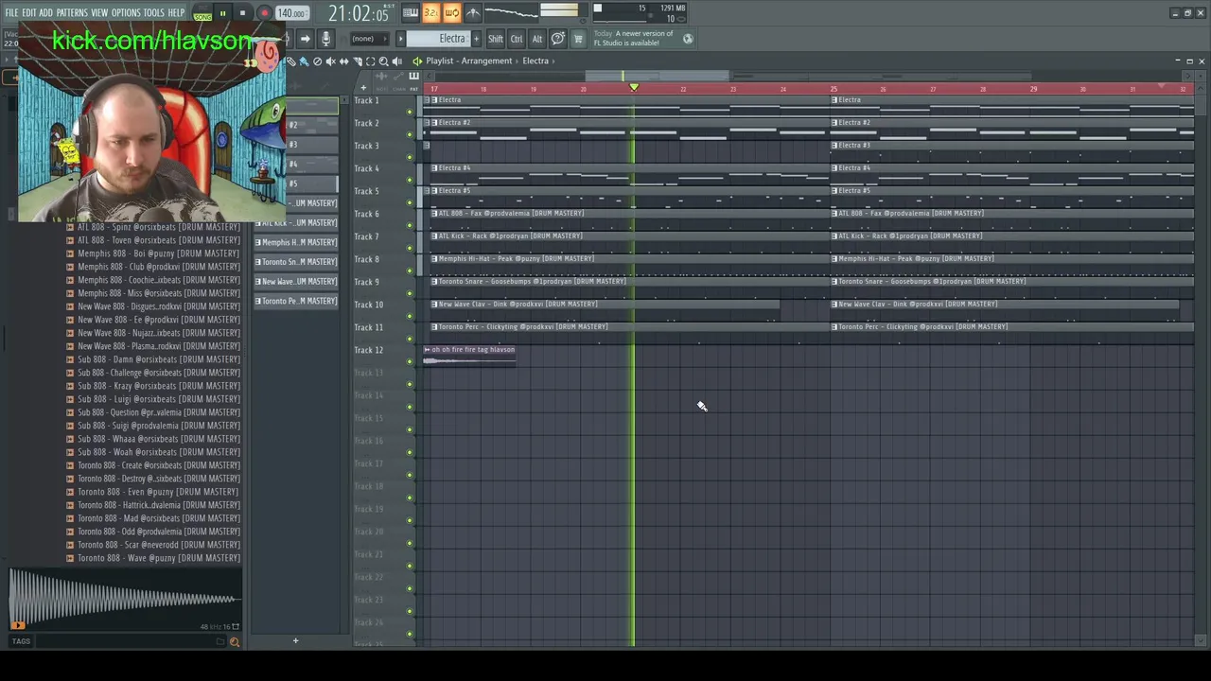The width and height of the screenshot is (1211, 681).
Task: Mute Track 4 with its green dot
Action: [410, 180]
